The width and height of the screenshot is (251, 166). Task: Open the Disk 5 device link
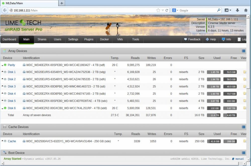pyautogui.click(x=12, y=101)
